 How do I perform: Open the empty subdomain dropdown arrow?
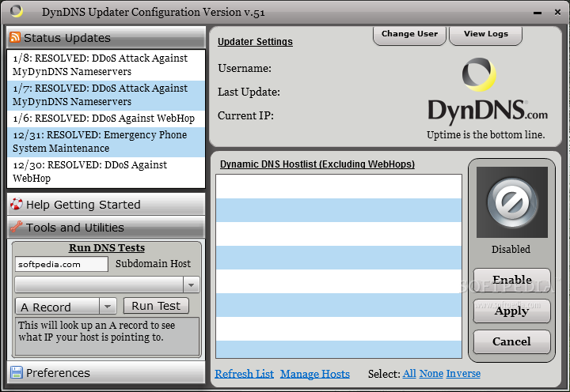click(x=192, y=285)
